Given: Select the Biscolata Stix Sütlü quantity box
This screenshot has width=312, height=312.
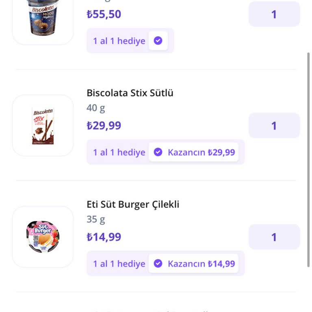Looking at the screenshot, I should click(274, 126).
